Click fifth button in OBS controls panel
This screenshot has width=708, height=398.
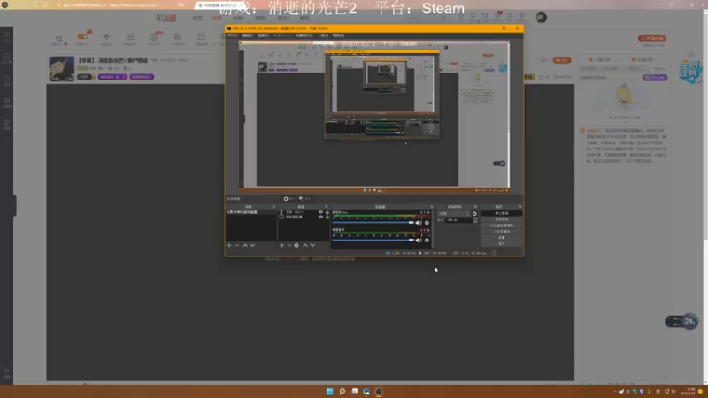[x=501, y=237]
